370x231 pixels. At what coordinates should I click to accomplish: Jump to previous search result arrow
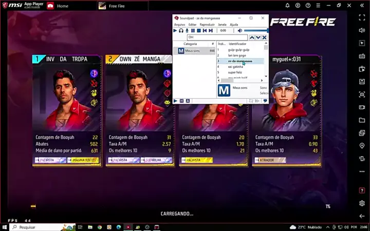pos(252,37)
